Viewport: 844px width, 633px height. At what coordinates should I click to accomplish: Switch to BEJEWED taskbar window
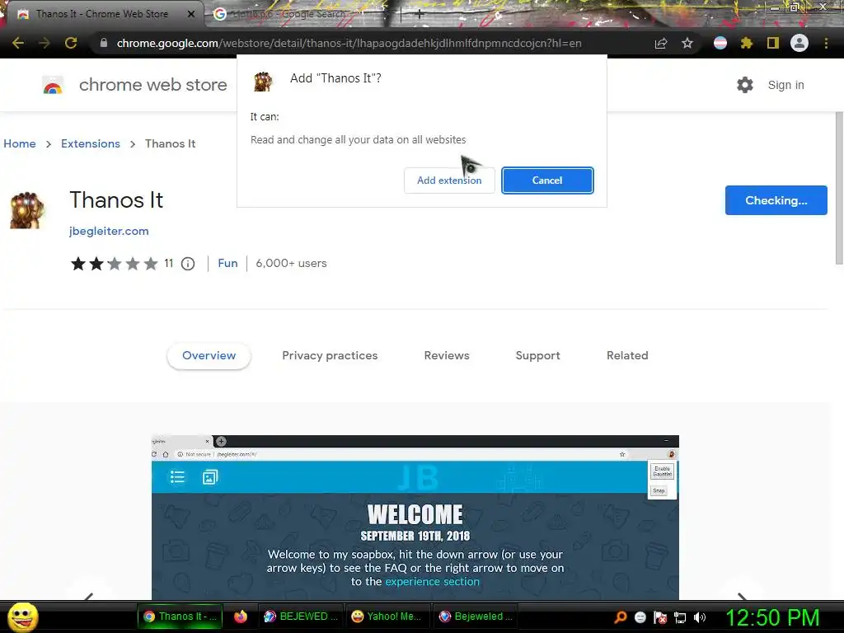coord(300,617)
